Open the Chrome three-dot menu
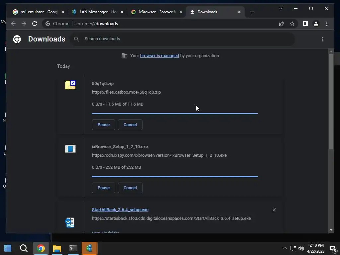The height and width of the screenshot is (255, 340). tap(327, 24)
